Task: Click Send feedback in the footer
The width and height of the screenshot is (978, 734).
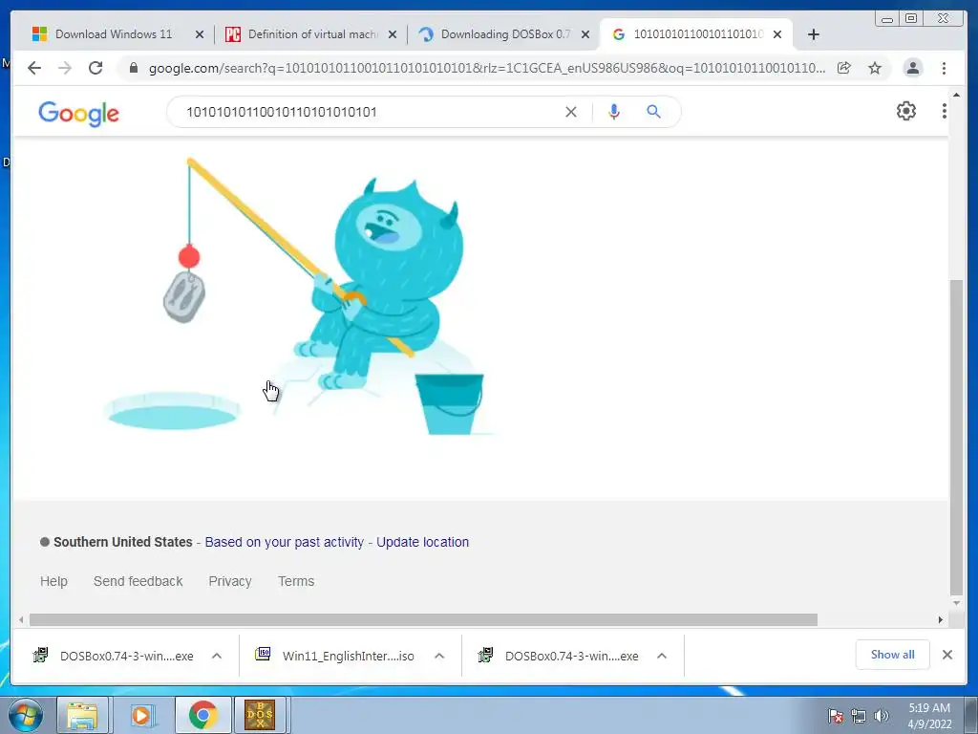Action: pos(138,581)
